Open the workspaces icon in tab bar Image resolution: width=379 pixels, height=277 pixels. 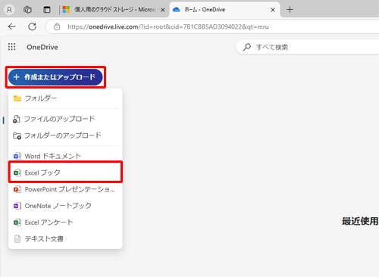[x=27, y=10]
